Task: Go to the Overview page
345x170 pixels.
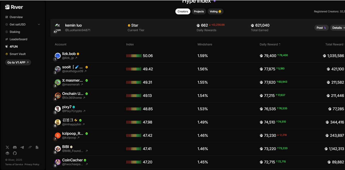Action: tap(16, 17)
